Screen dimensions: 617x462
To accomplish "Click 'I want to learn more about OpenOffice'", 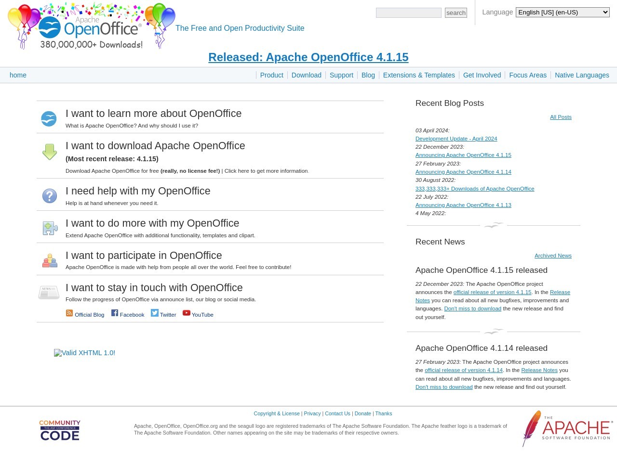I will click(153, 114).
